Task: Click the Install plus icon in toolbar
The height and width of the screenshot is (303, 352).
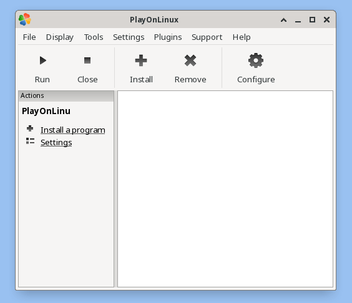Action: [x=141, y=60]
